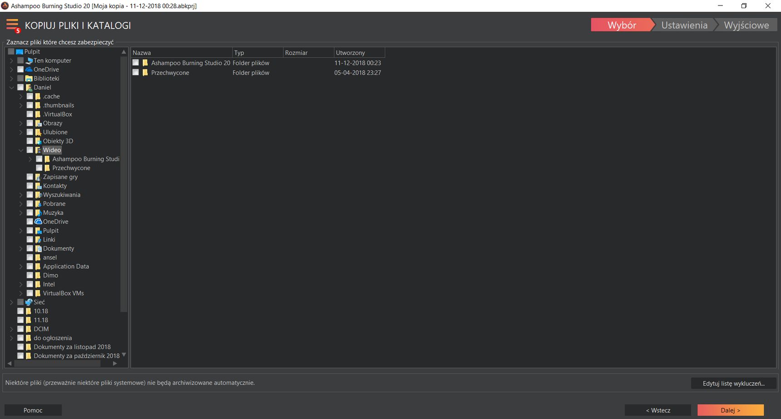Click the Obiekty 3D folder icon

39,141
